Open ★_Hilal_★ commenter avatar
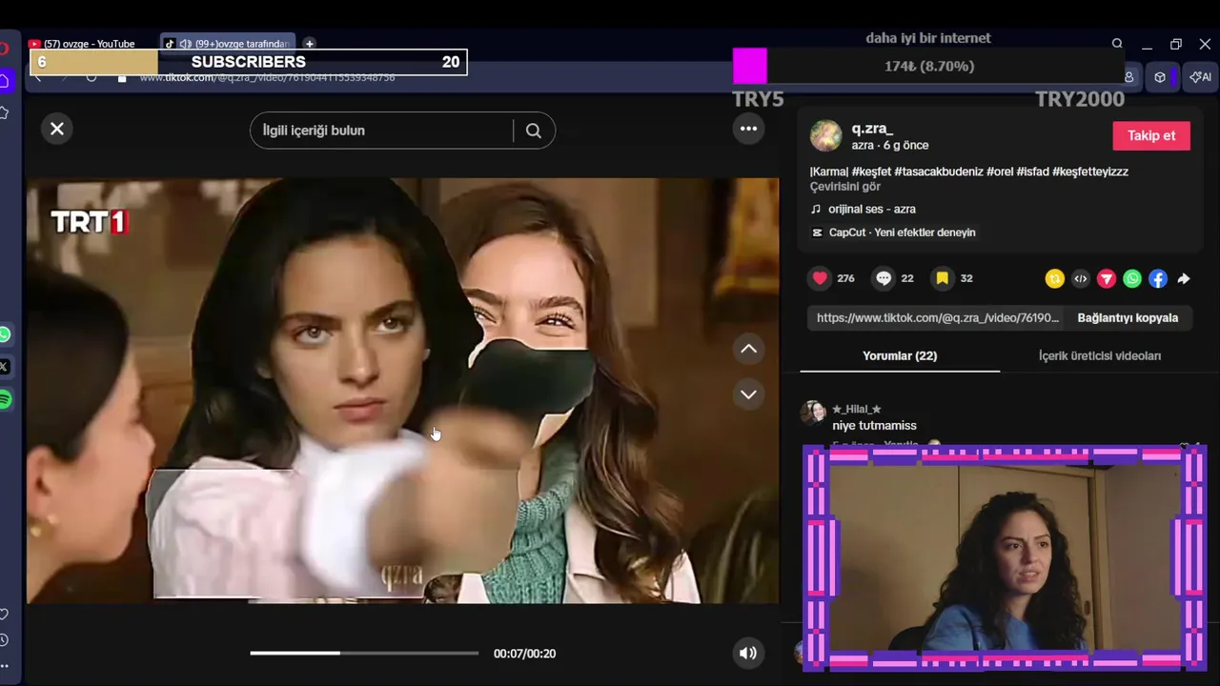This screenshot has height=686, width=1220. click(x=813, y=412)
